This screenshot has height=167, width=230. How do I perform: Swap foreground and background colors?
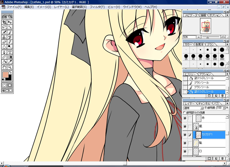pyautogui.click(x=10, y=72)
